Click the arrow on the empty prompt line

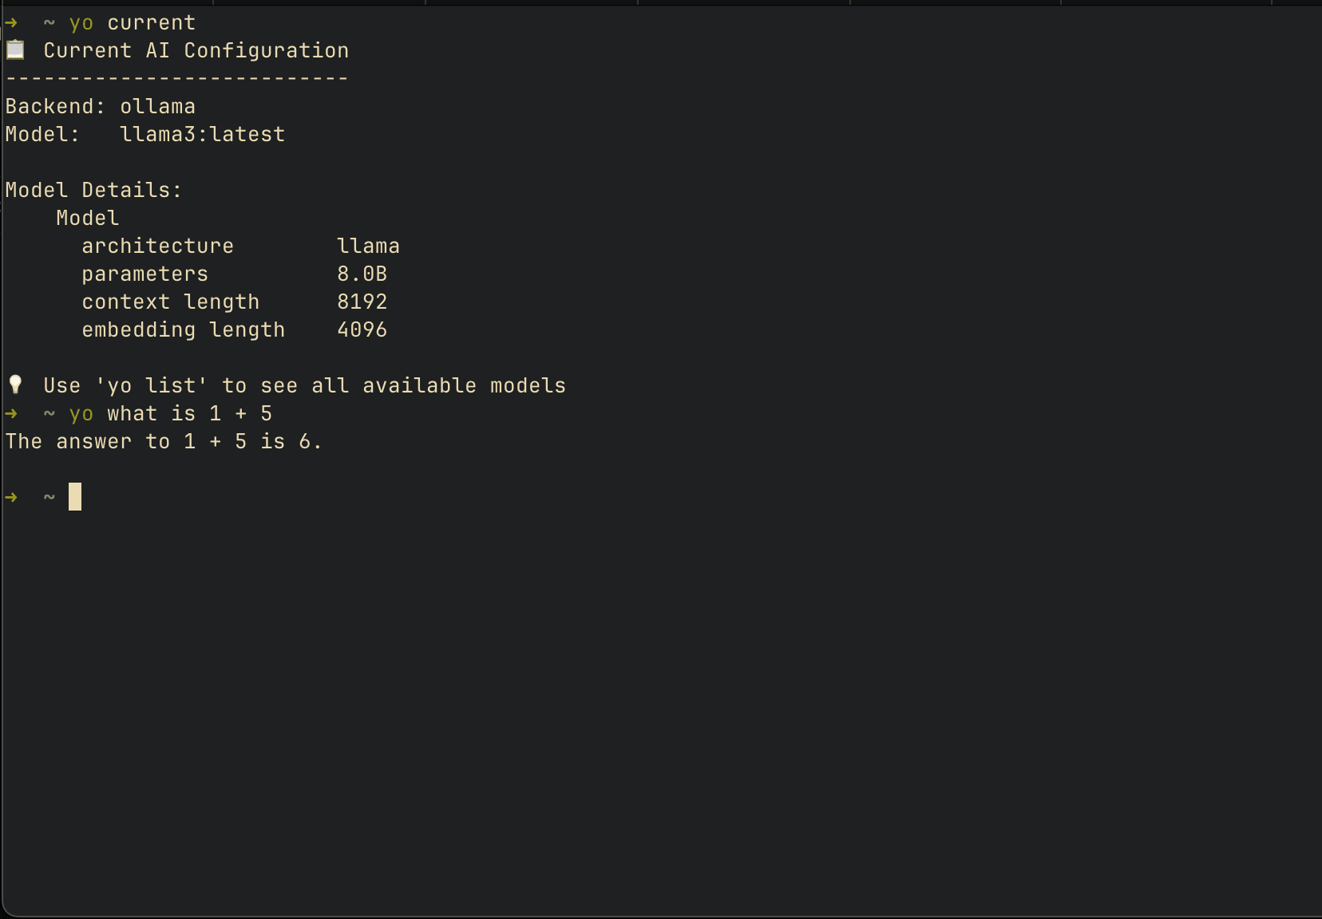(11, 498)
